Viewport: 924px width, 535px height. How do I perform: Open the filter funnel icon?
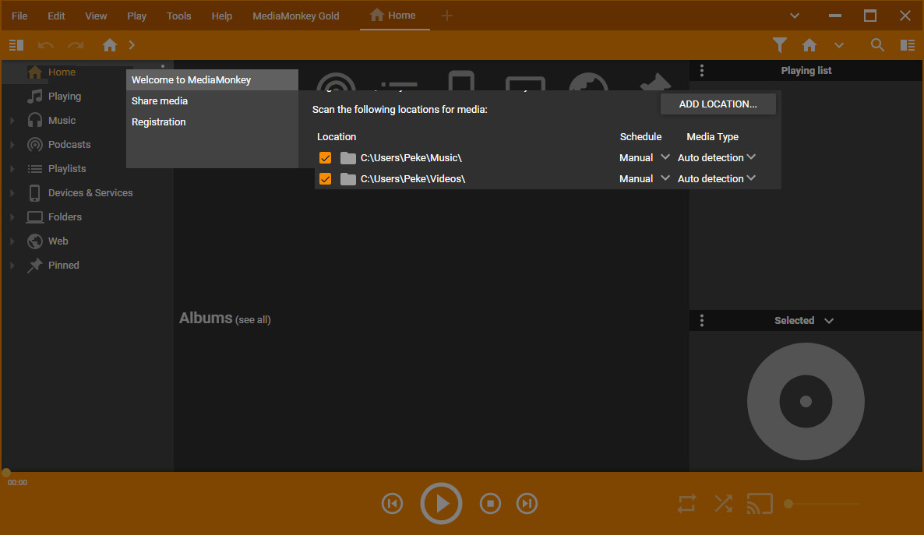[779, 45]
